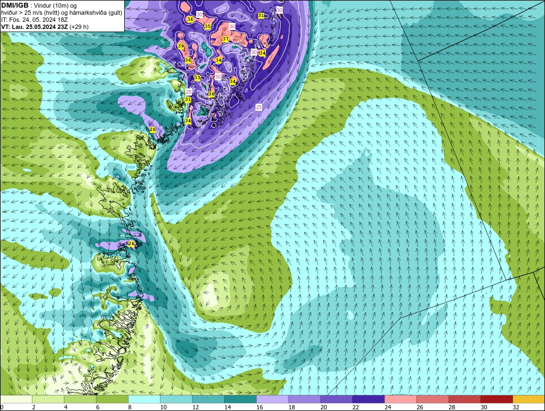Pick the 28–30 m/s legend swatch

pos(465,399)
